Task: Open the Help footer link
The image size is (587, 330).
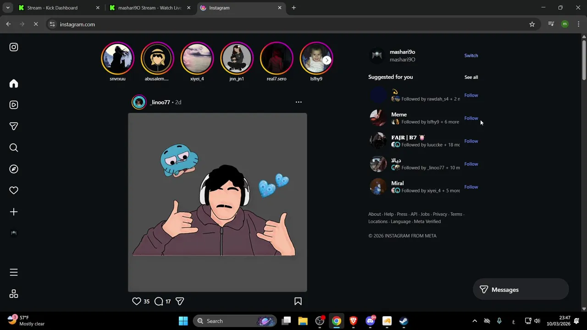Action: pos(389,214)
